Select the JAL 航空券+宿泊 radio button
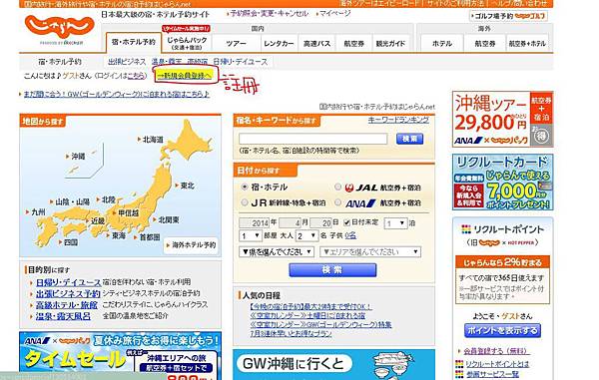Screen dimensions: 599x380 coord(338,187)
